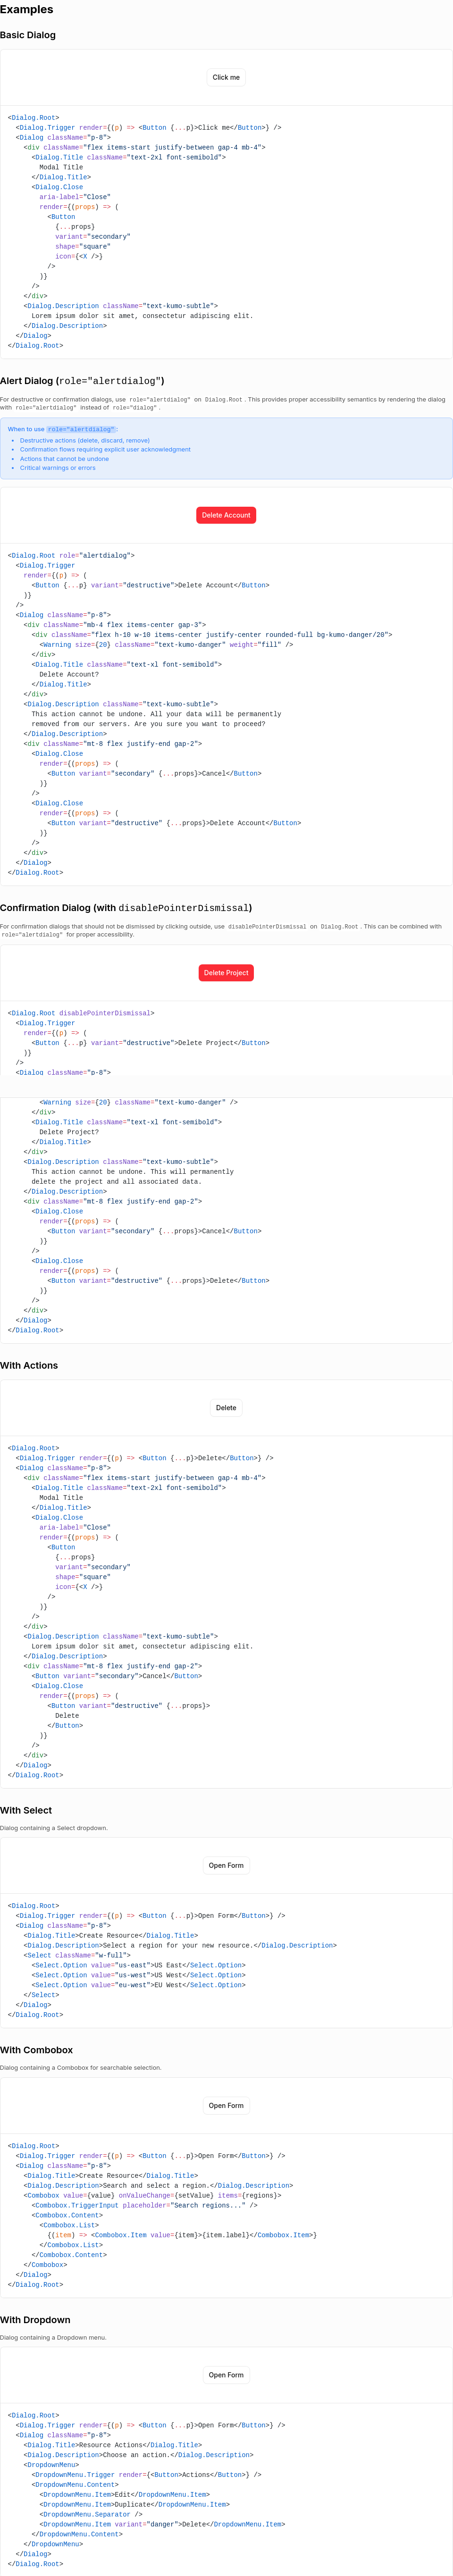Click the "Examples" page heading
Image resolution: width=453 pixels, height=2576 pixels.
(x=27, y=10)
